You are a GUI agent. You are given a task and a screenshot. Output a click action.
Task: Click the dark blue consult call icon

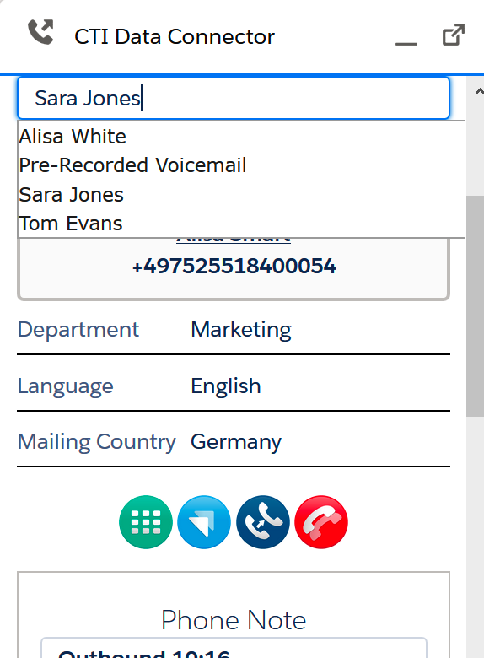coord(262,522)
